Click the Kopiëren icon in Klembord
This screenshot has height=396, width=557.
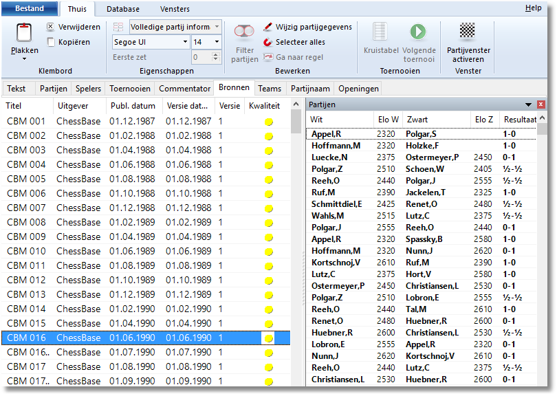click(x=51, y=42)
